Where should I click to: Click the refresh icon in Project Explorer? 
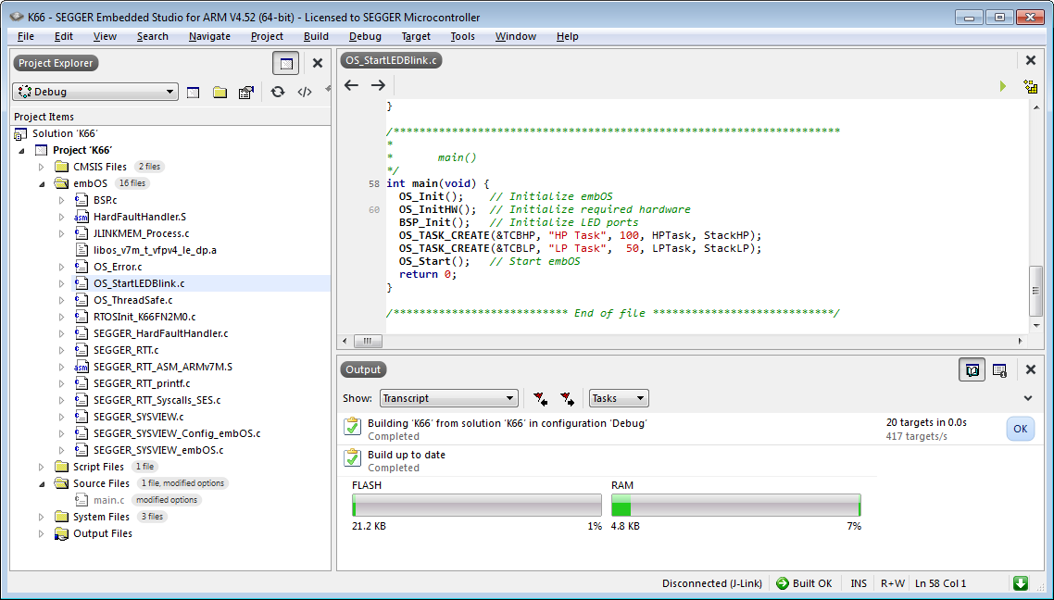[277, 92]
